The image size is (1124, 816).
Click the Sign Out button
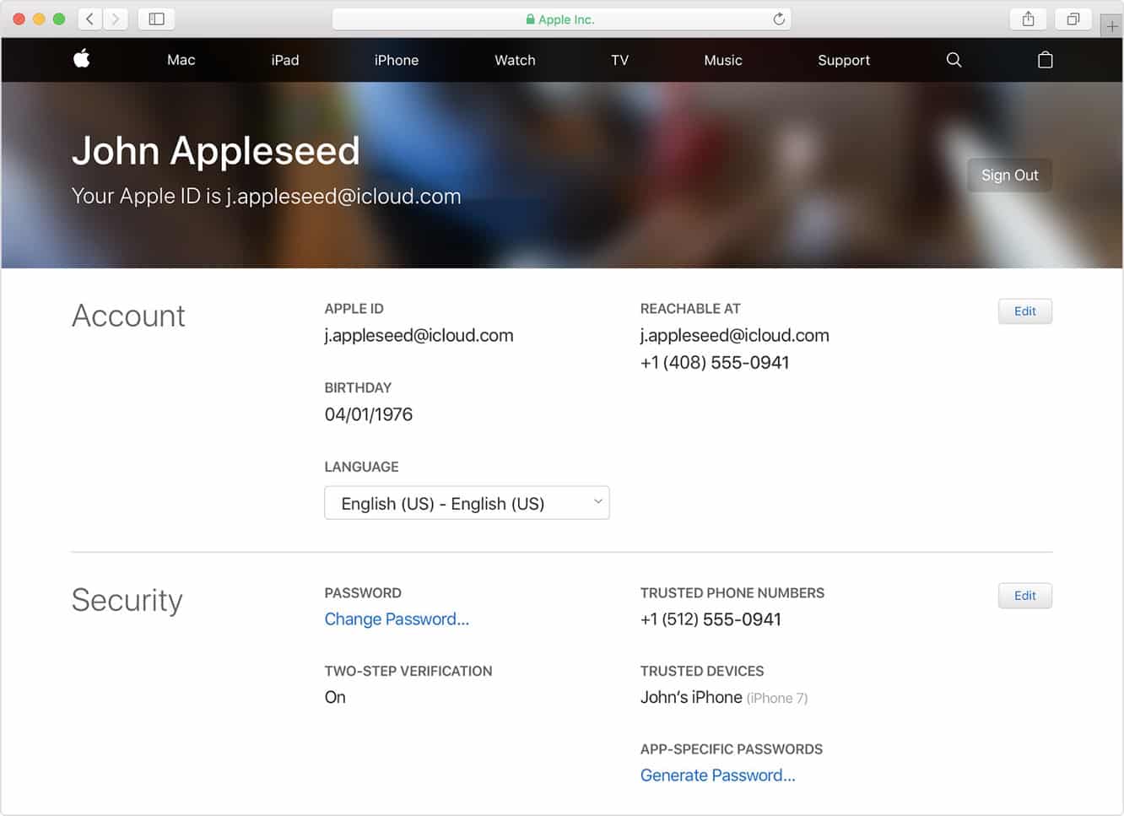pyautogui.click(x=1009, y=175)
